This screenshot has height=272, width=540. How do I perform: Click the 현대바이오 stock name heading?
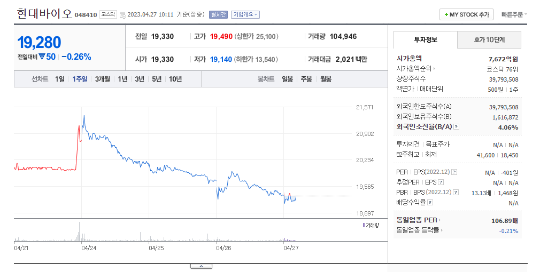tap(44, 14)
